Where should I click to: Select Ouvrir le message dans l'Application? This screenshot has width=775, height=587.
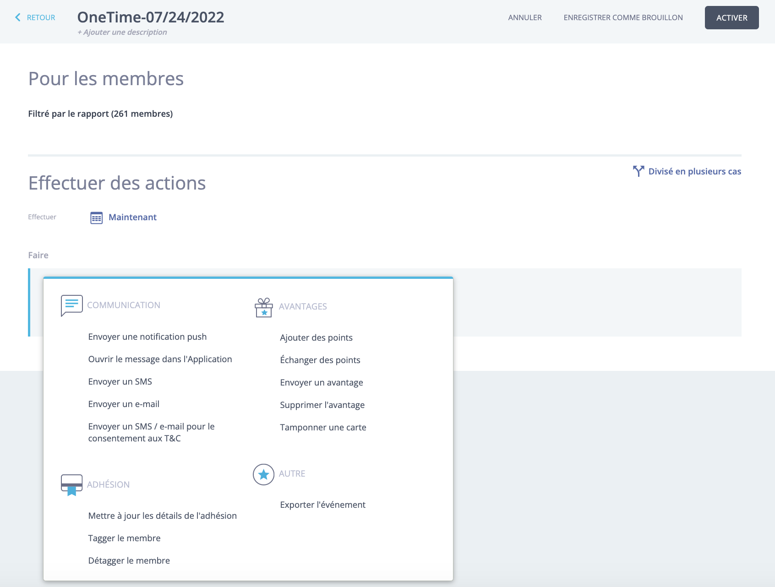click(x=160, y=359)
